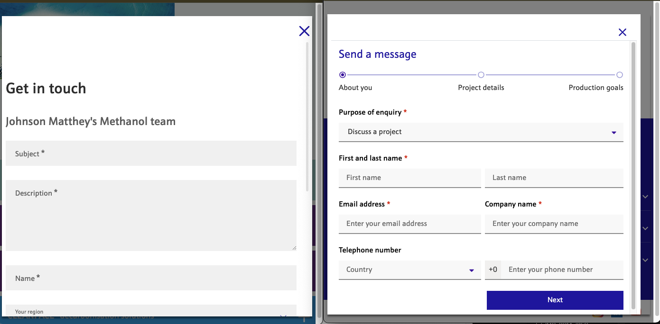
Task: Click the Get in touch heading
Action: point(46,89)
